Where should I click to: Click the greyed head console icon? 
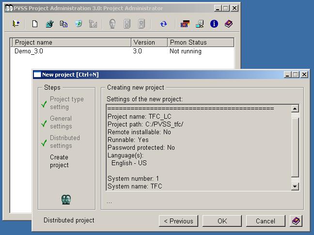click(x=112, y=24)
